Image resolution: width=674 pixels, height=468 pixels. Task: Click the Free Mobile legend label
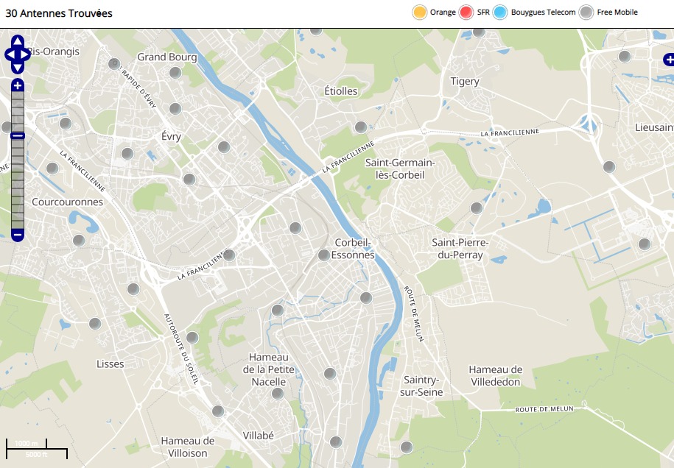coord(617,13)
